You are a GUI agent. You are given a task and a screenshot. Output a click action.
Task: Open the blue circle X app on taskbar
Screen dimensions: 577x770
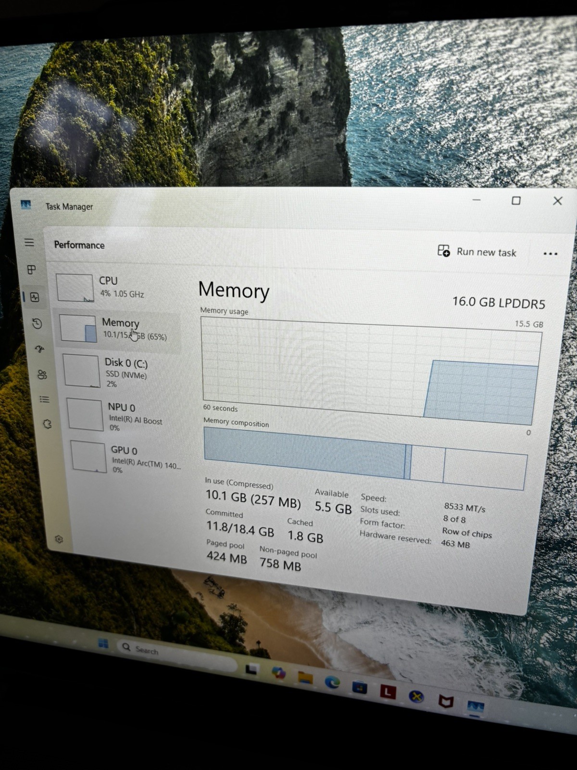[x=416, y=696]
